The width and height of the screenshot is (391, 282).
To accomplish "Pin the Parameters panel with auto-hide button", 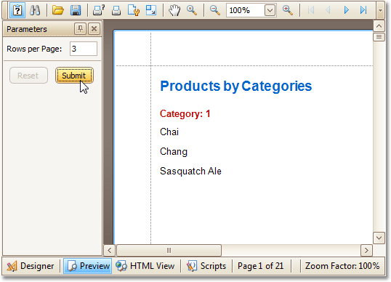I will (80, 29).
